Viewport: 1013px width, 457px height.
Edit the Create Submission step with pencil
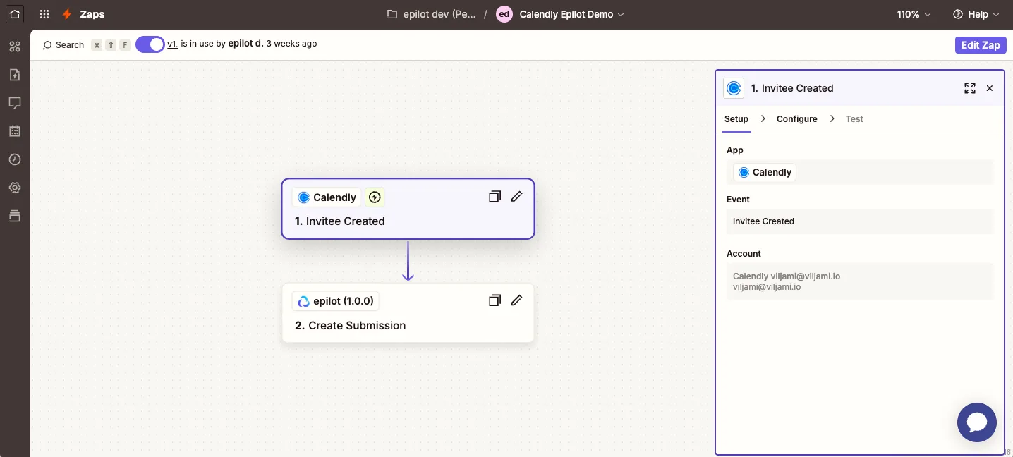coord(516,300)
